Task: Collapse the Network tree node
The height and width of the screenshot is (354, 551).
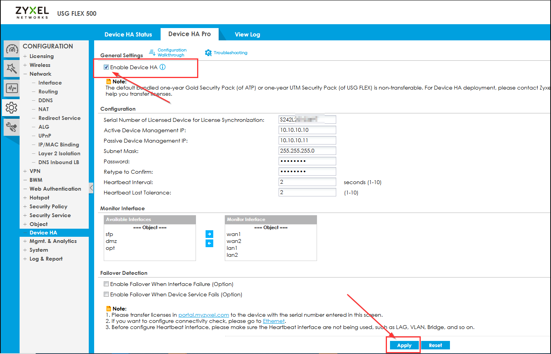Action: click(25, 74)
